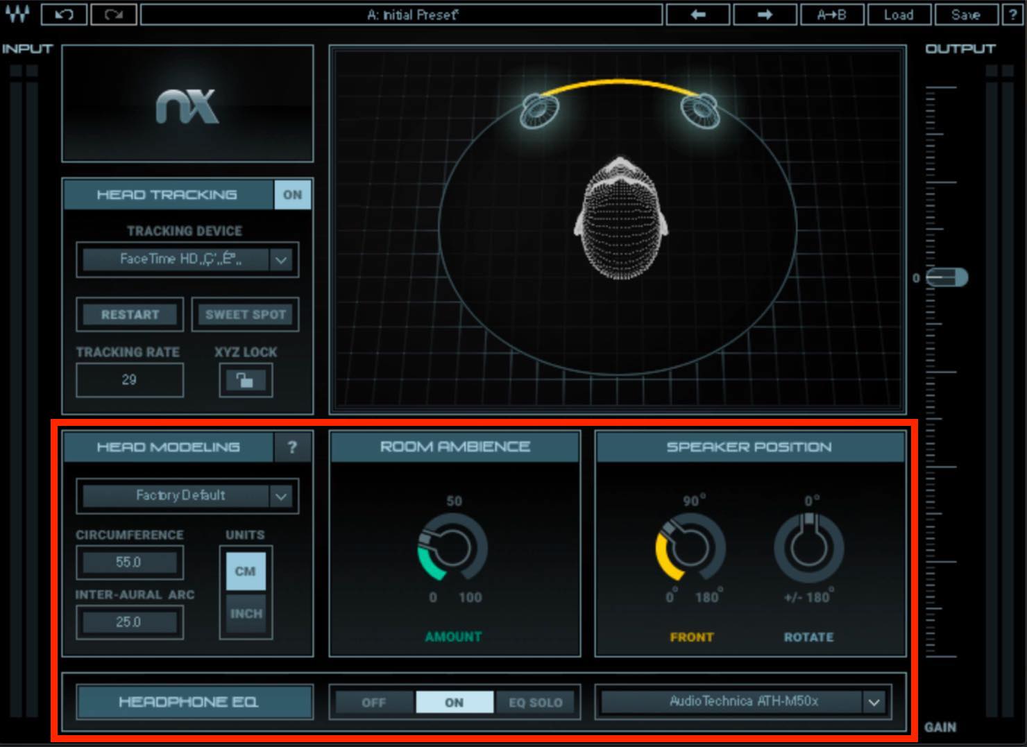Click the FRONT label

[x=691, y=637]
